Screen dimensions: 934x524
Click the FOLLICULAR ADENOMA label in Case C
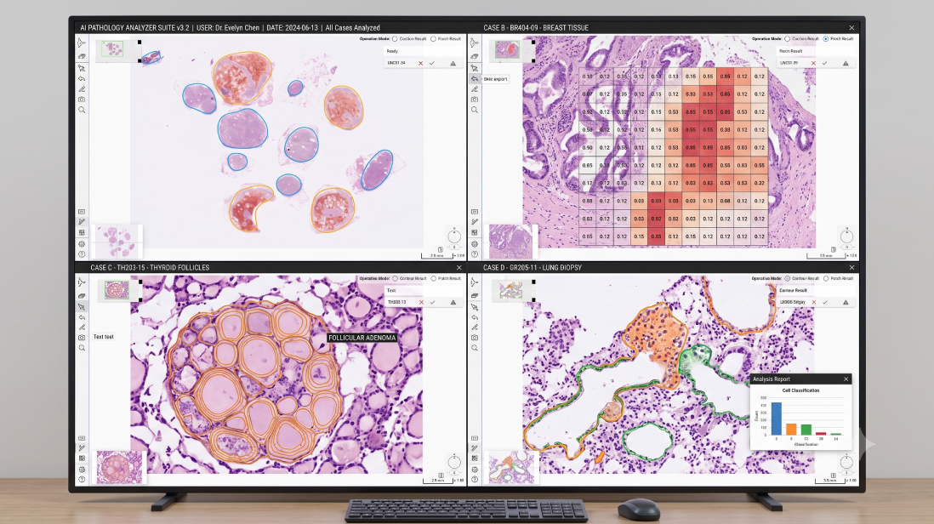pyautogui.click(x=362, y=338)
